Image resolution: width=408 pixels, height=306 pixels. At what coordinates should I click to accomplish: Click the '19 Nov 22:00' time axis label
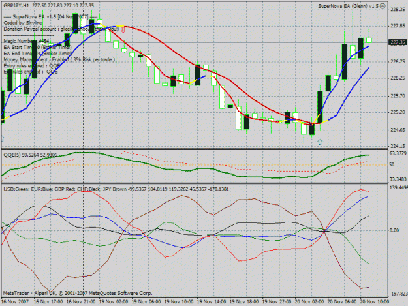pyautogui.click(x=277, y=302)
